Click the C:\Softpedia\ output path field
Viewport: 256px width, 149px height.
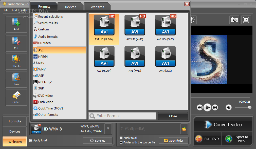[150, 129]
